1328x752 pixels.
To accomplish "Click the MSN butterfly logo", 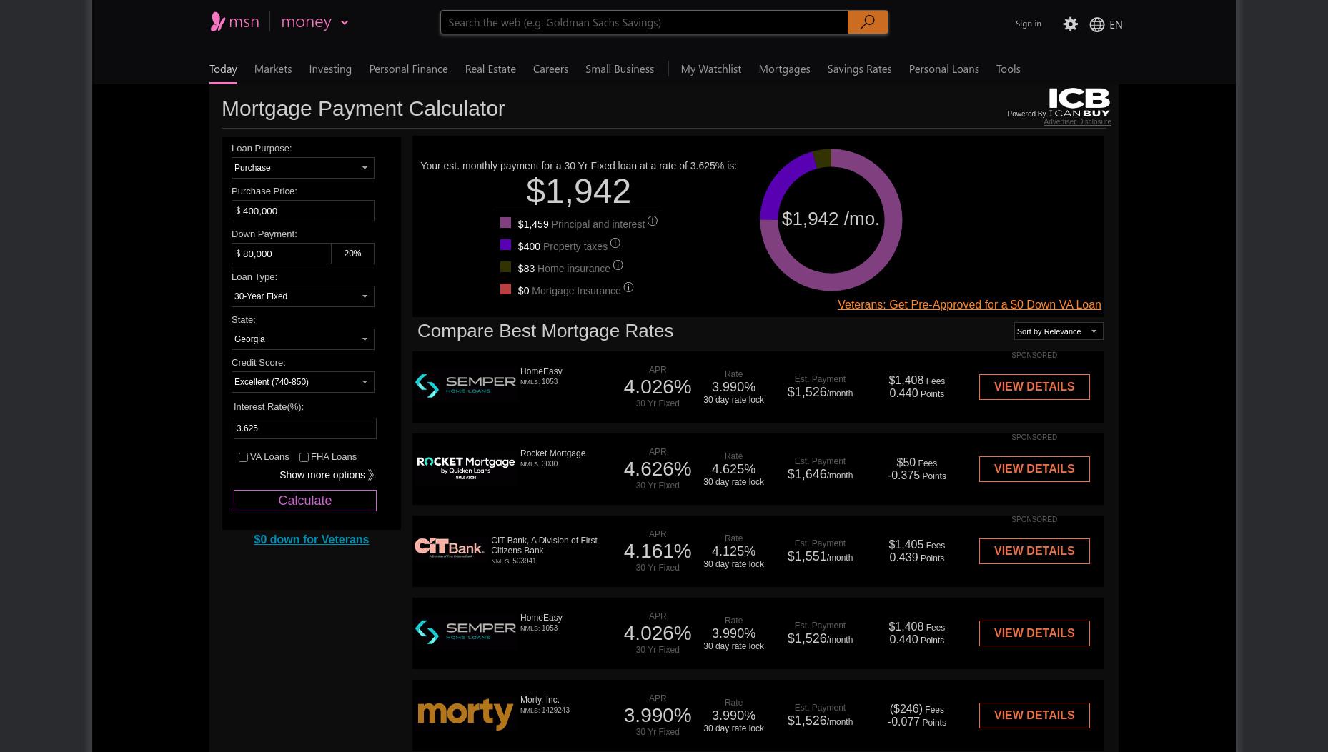I will (218, 21).
